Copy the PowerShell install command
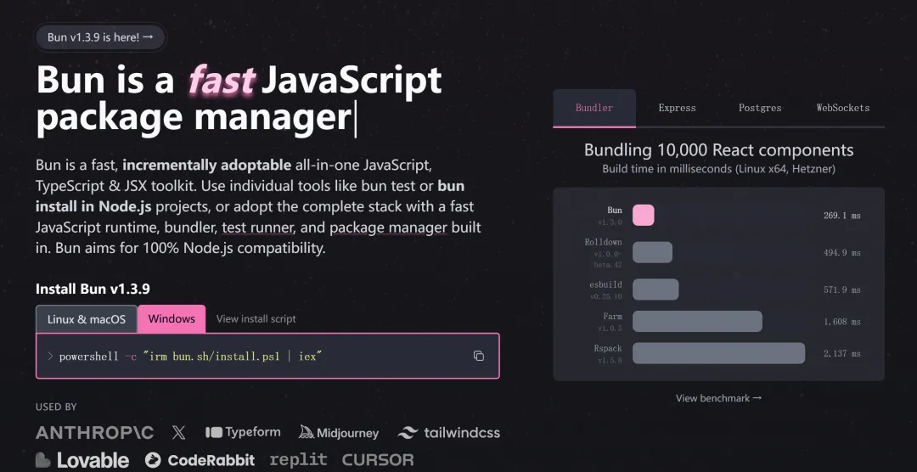Viewport: 917px width, 472px height. 478,357
